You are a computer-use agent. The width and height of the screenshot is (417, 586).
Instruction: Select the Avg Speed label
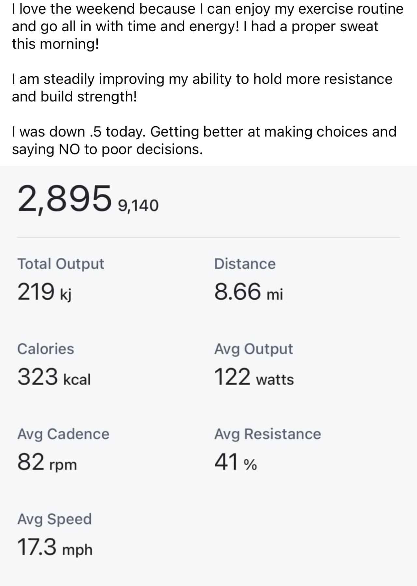[54, 519]
